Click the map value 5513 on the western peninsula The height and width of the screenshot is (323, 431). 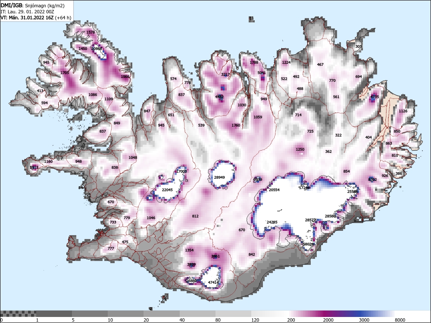pos(34,168)
